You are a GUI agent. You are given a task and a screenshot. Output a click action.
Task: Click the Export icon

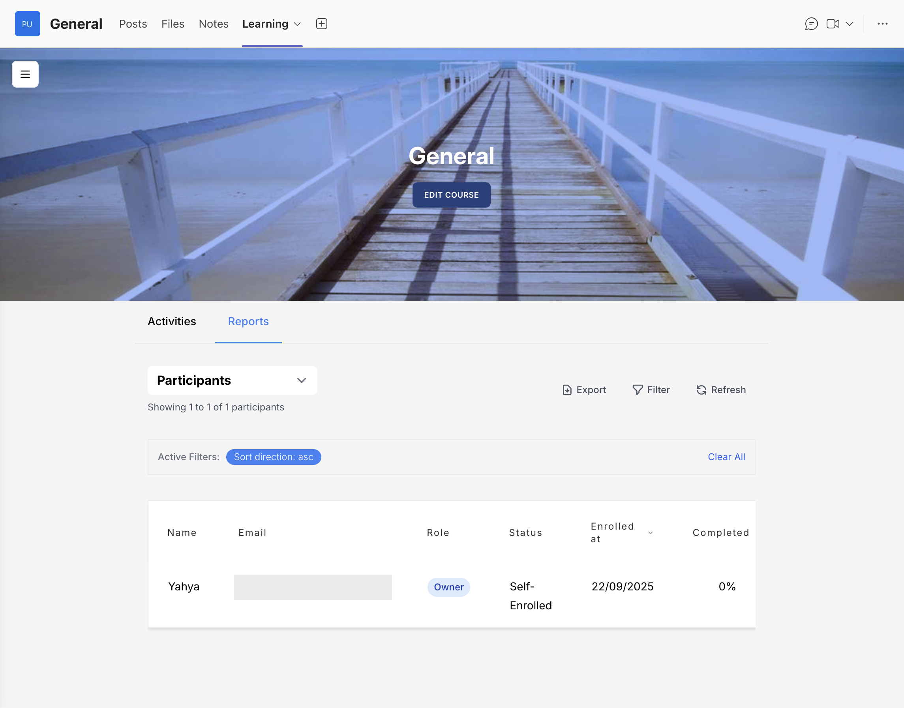(567, 390)
